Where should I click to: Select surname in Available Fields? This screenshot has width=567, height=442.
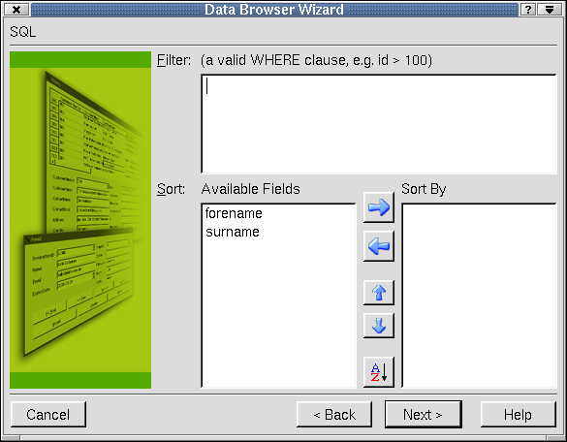pos(233,232)
